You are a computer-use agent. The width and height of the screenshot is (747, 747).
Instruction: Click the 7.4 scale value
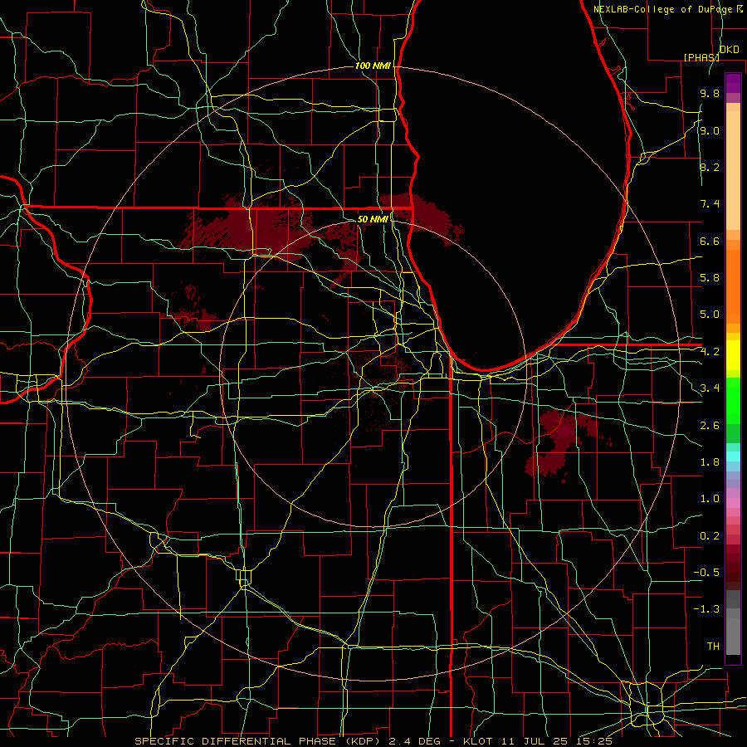tap(710, 204)
